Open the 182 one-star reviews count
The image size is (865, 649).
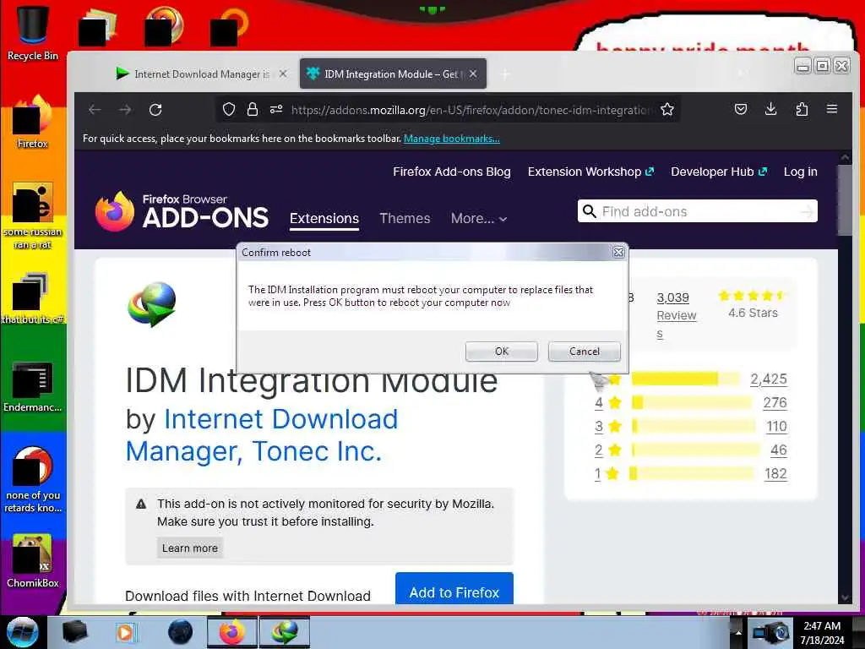[775, 474]
